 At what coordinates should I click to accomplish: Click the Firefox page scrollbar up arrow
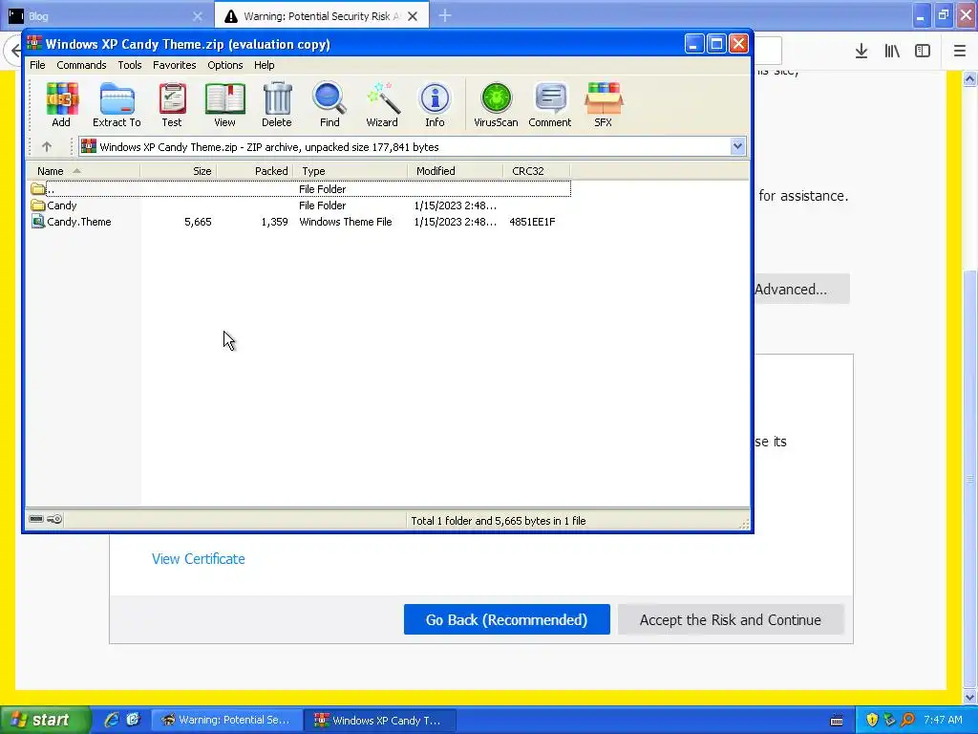coord(969,78)
